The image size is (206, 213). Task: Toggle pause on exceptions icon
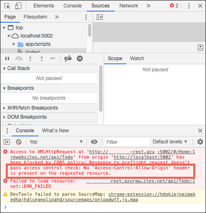(x=80, y=59)
